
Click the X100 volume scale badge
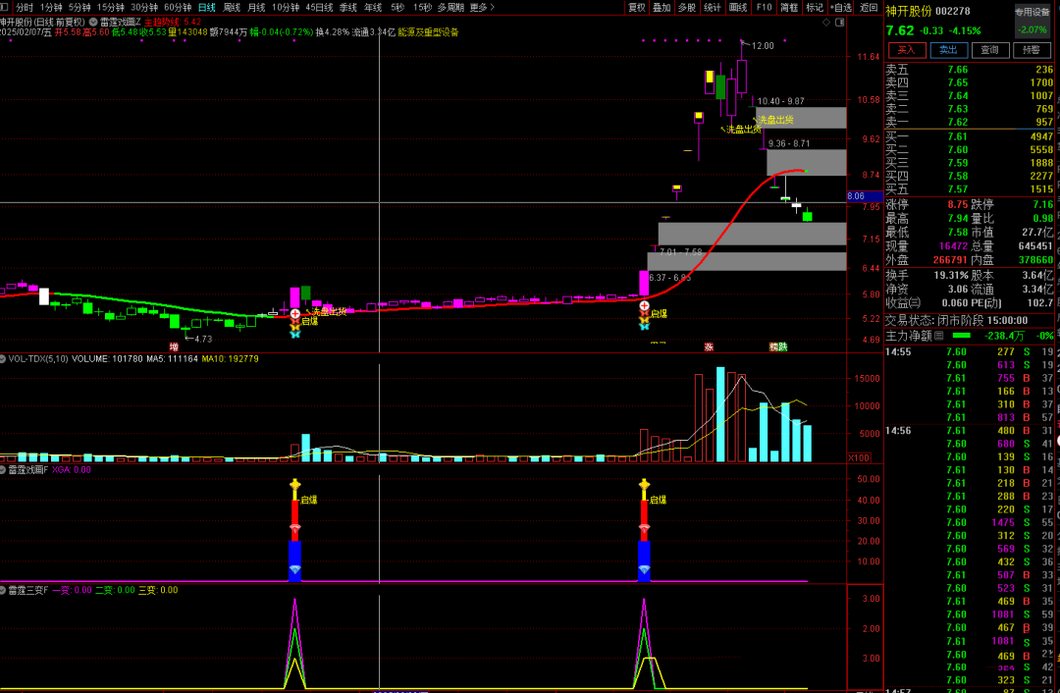point(859,457)
